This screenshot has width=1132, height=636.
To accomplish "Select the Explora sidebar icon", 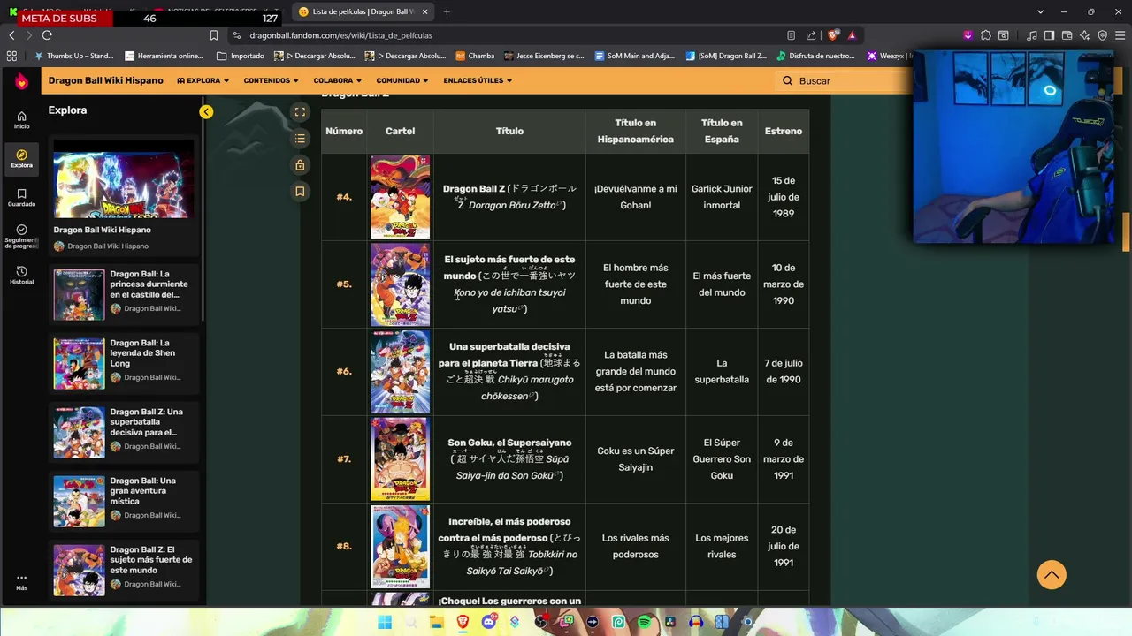I will click(x=21, y=159).
